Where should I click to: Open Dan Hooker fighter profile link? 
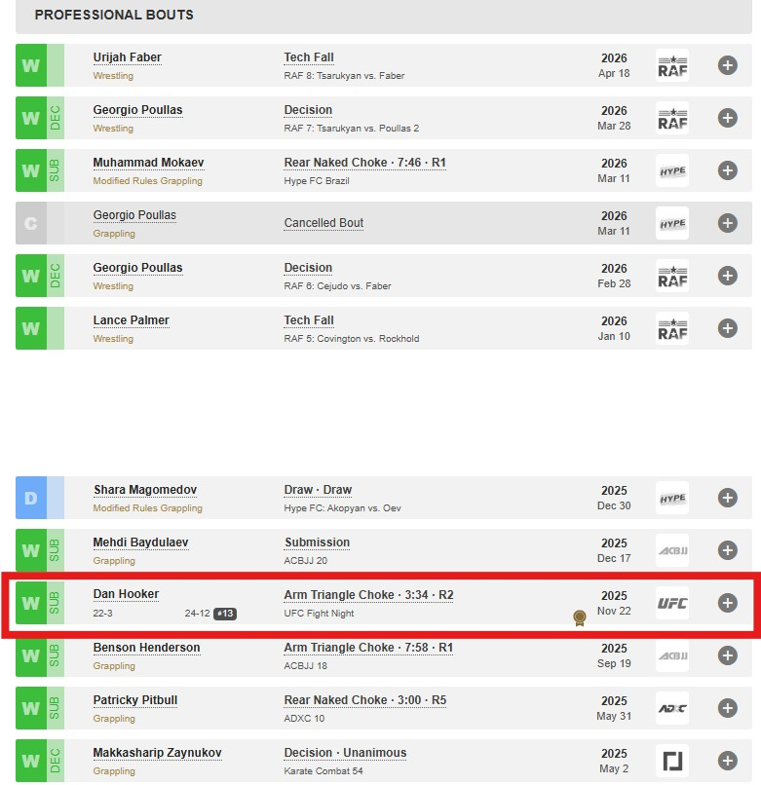pyautogui.click(x=126, y=594)
